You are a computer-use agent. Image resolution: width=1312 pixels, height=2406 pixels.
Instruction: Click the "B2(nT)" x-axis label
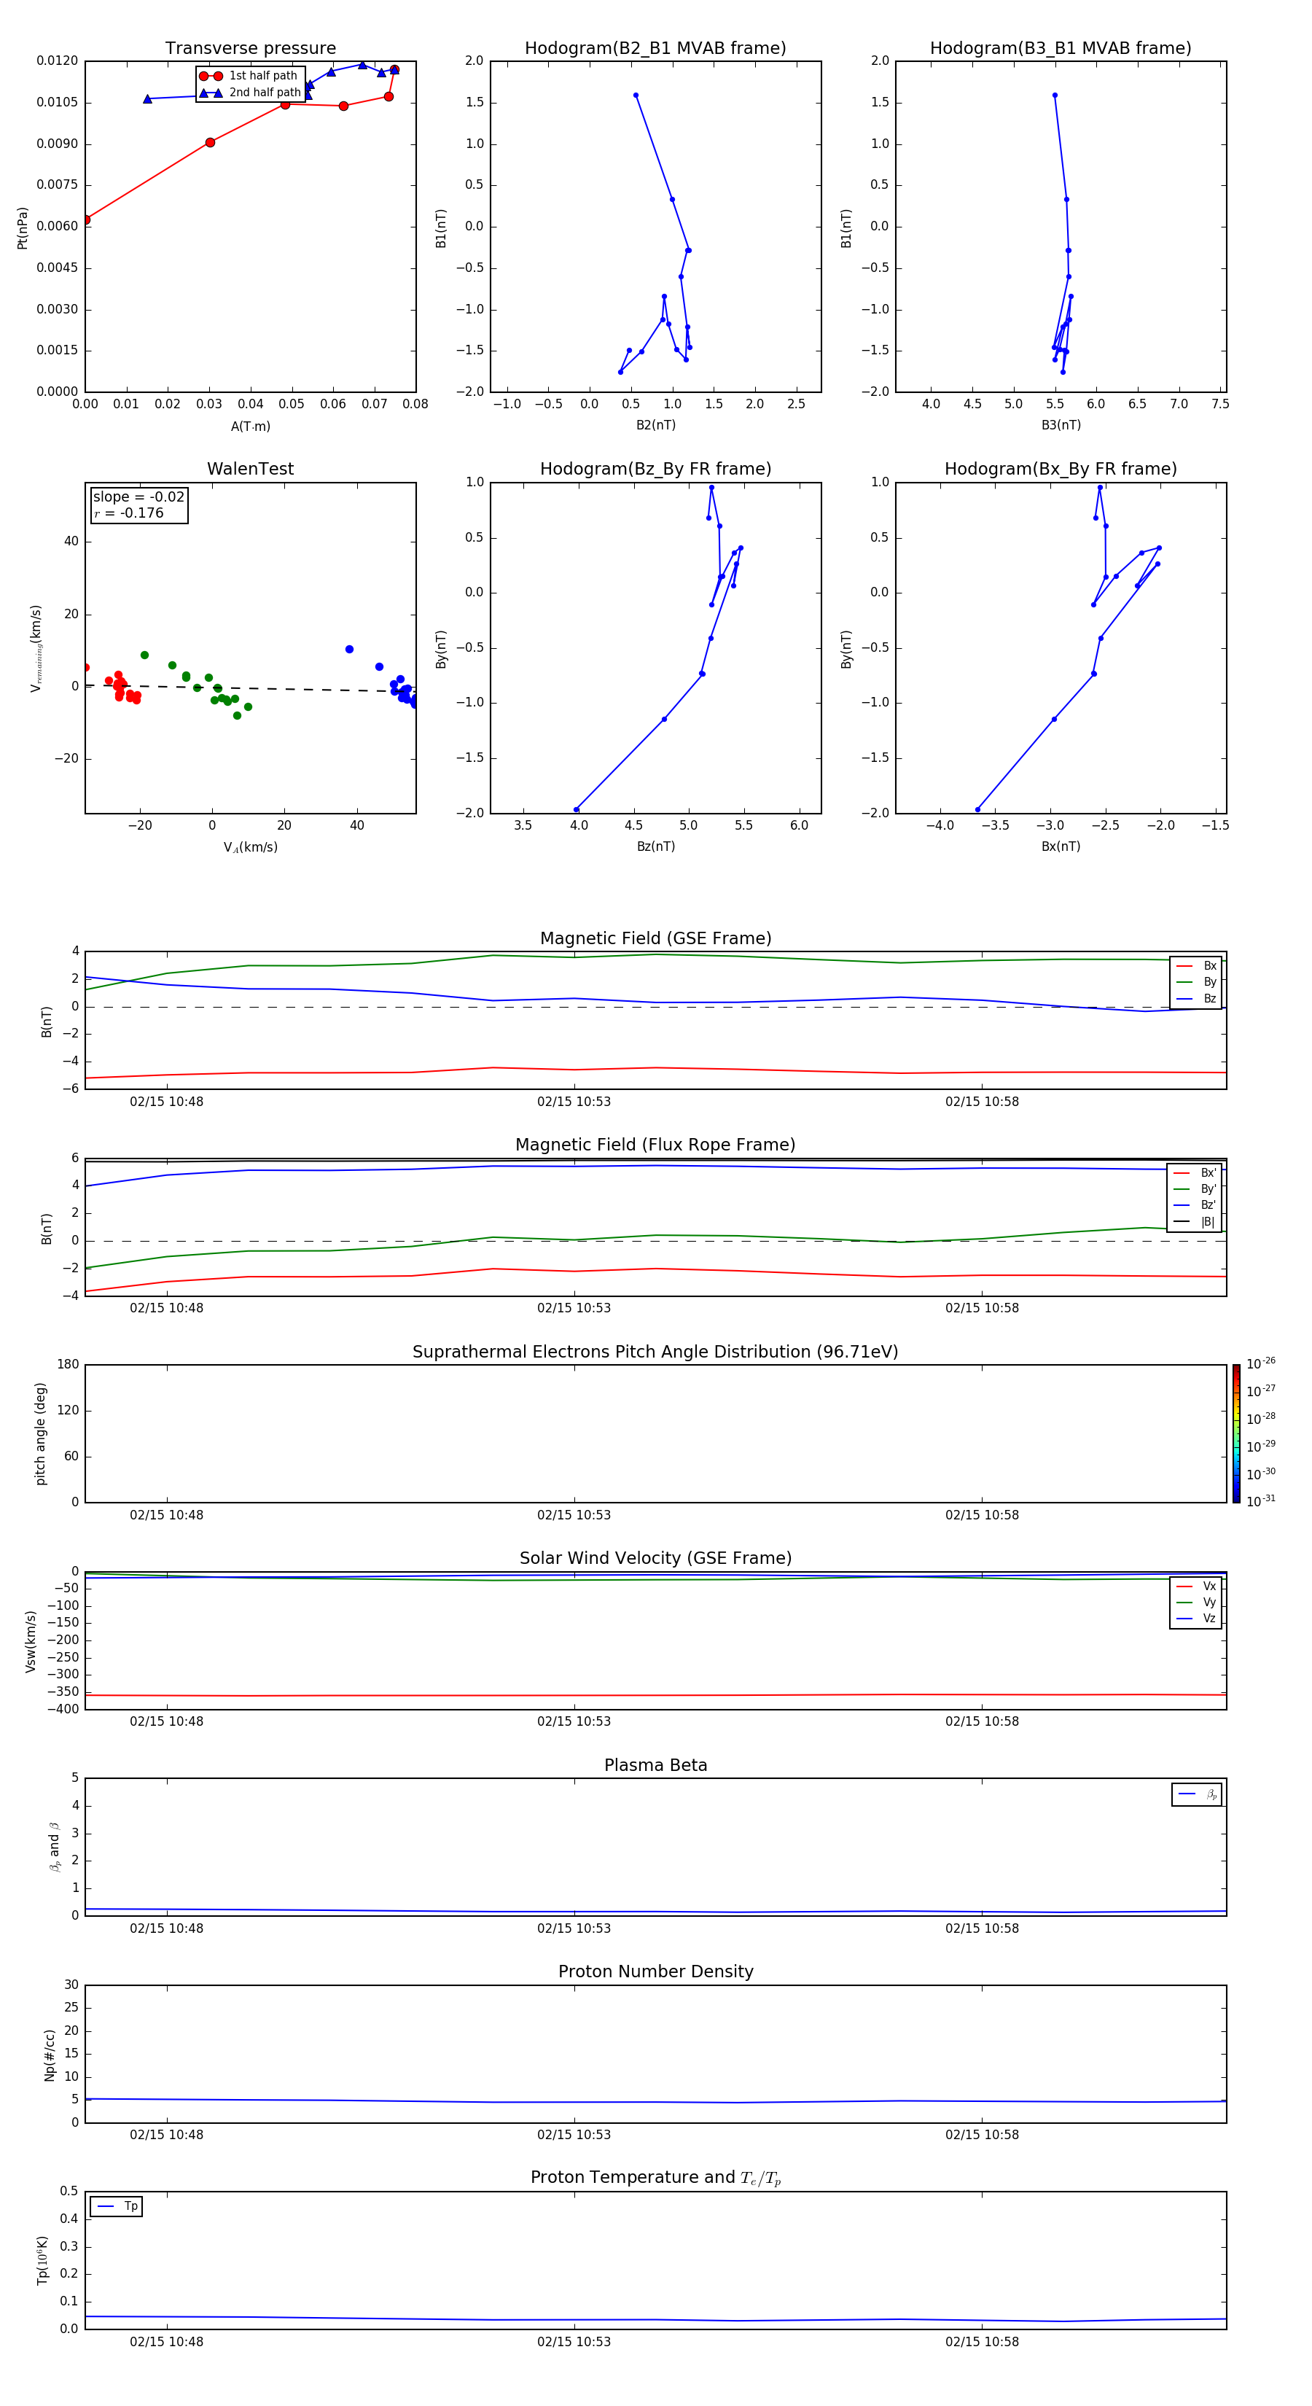click(x=655, y=425)
